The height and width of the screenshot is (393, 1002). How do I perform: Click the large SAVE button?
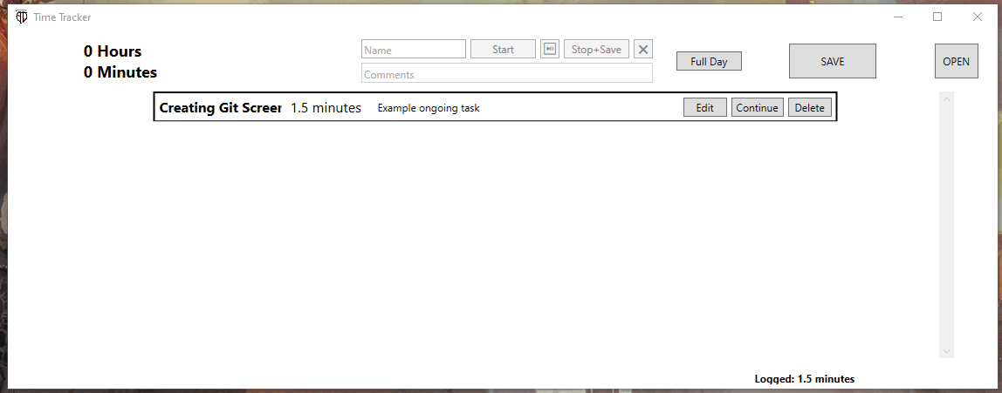833,61
